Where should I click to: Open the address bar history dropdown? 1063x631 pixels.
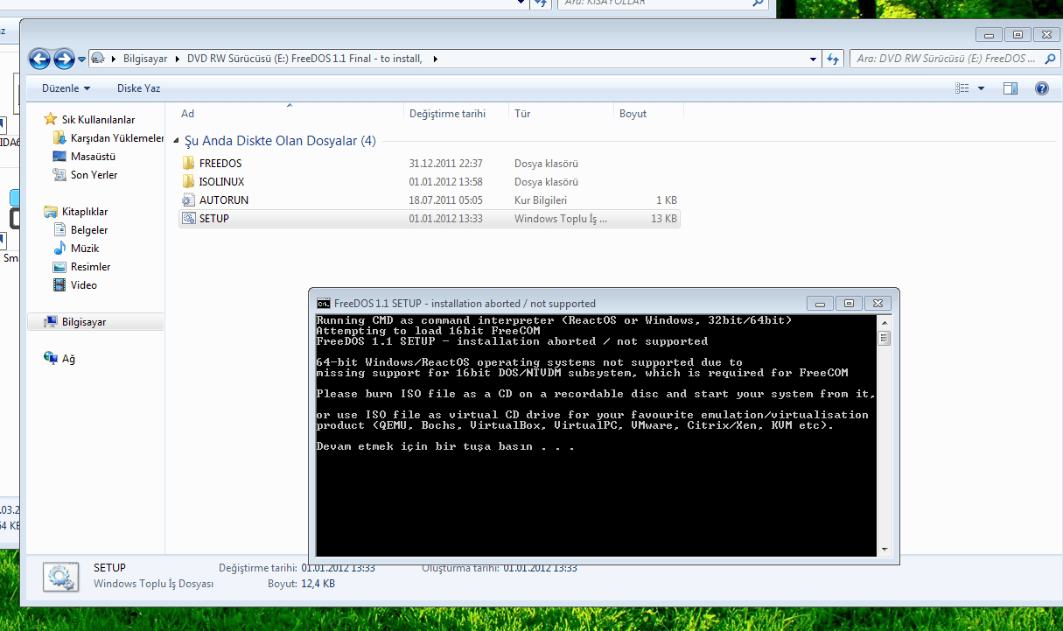point(813,59)
